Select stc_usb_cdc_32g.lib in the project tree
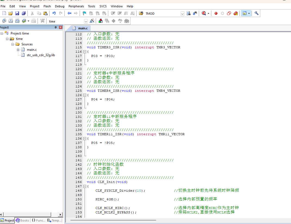 (41, 55)
